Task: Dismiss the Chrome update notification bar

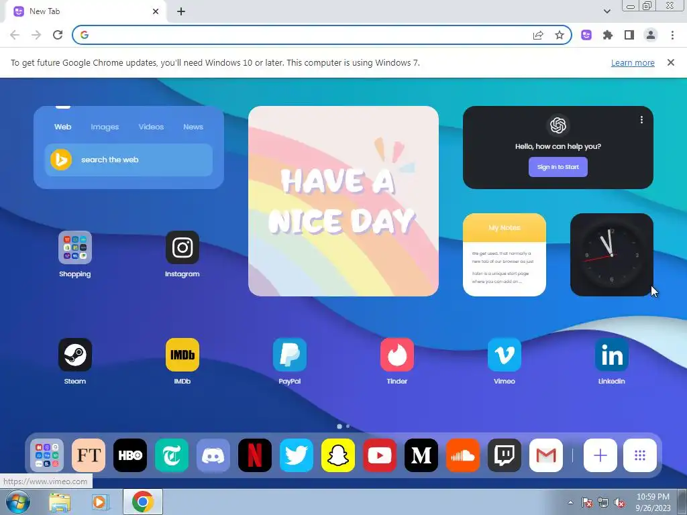Action: coord(671,62)
